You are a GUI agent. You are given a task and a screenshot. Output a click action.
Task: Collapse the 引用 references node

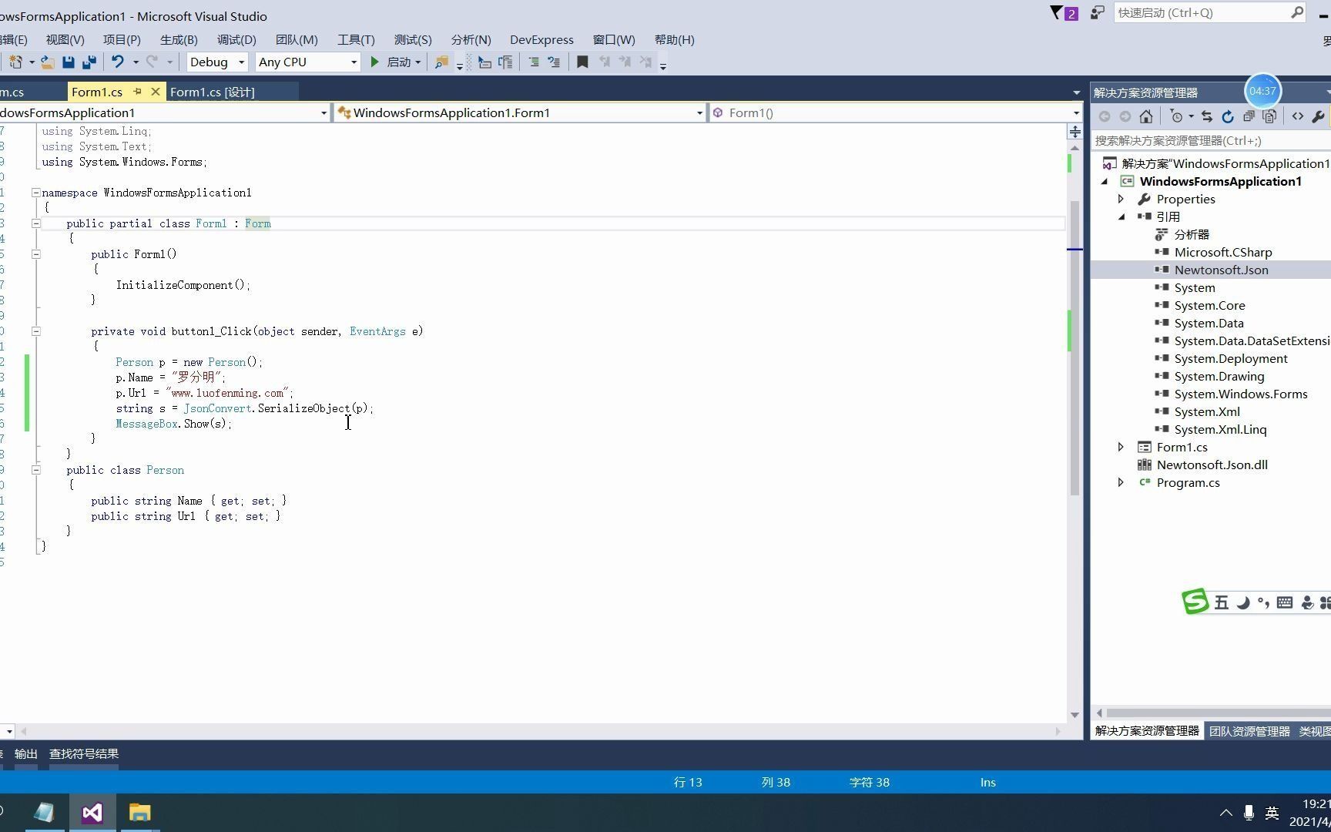[x=1121, y=216]
